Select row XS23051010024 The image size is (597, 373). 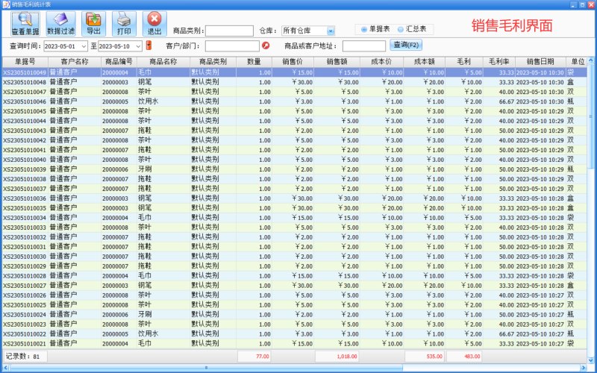pyautogui.click(x=295, y=315)
